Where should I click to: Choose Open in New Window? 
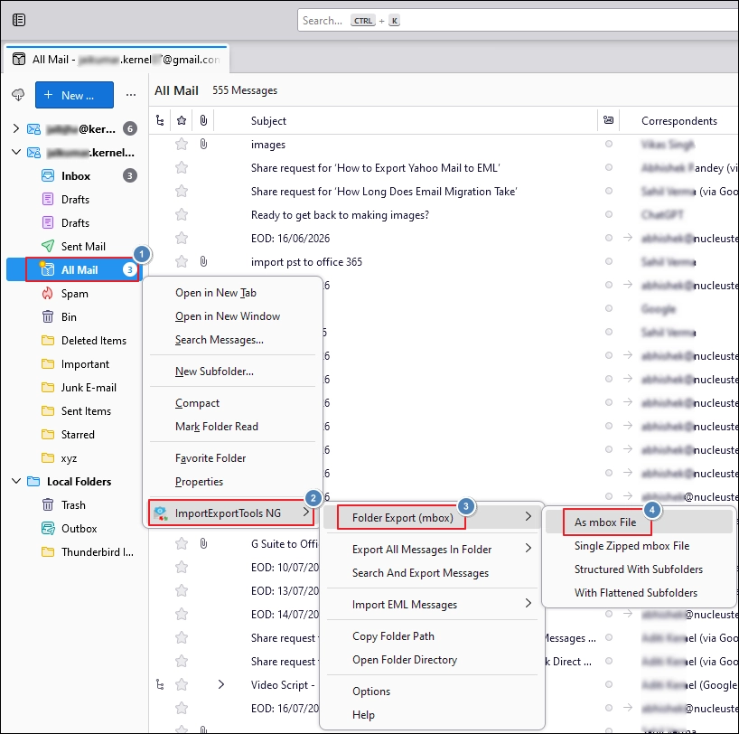(228, 316)
